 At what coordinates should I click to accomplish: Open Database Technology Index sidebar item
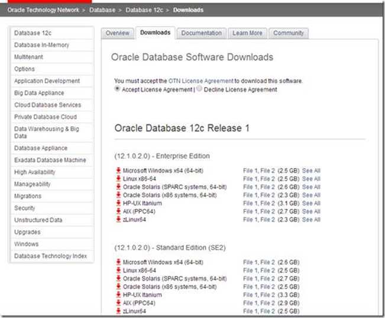pos(52,256)
